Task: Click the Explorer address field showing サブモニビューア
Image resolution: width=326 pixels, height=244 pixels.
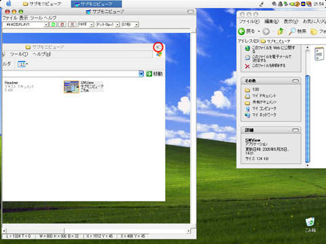Action: pos(293,41)
